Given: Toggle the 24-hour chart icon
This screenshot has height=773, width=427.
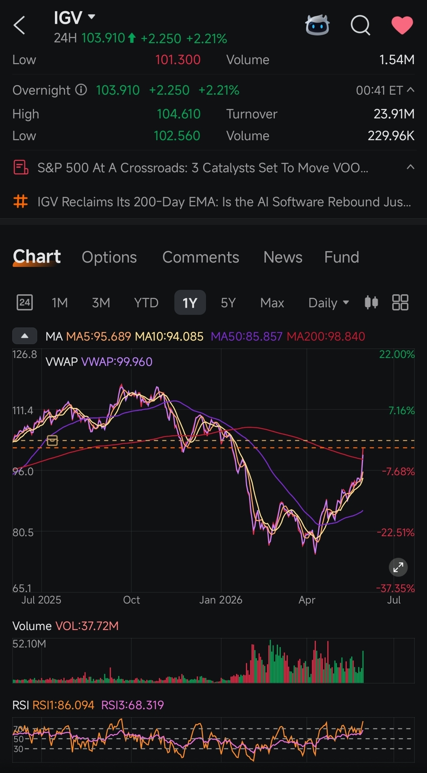Looking at the screenshot, I should (25, 303).
